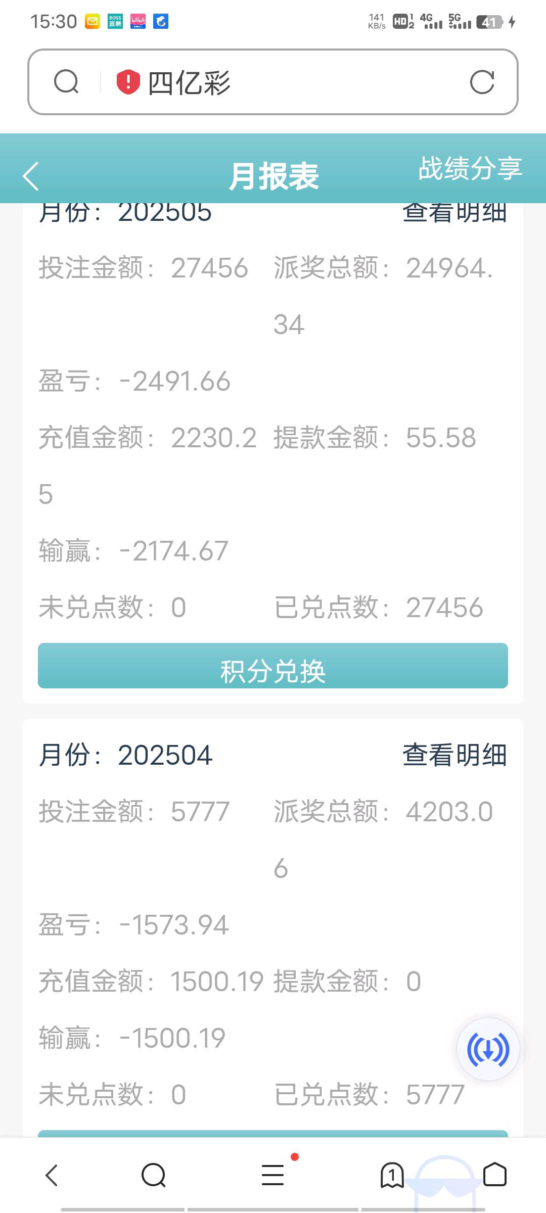546x1213 pixels.
Task: Go to browser home page
Action: point(494,1175)
